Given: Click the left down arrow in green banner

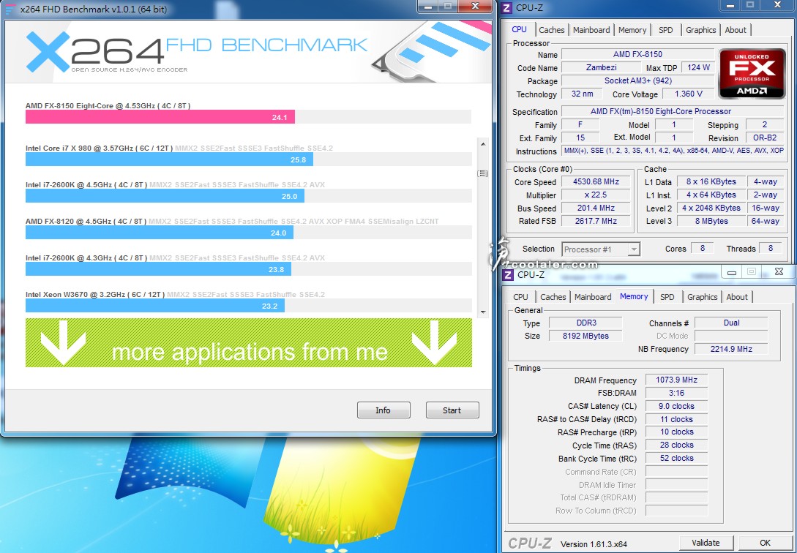Looking at the screenshot, I should (x=63, y=342).
